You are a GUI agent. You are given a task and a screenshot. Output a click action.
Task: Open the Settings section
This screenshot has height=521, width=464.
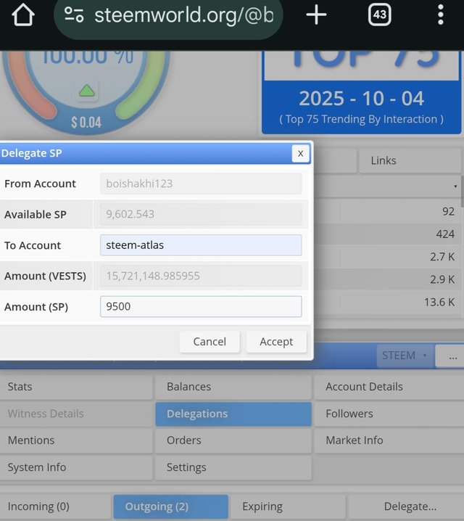coord(233,467)
